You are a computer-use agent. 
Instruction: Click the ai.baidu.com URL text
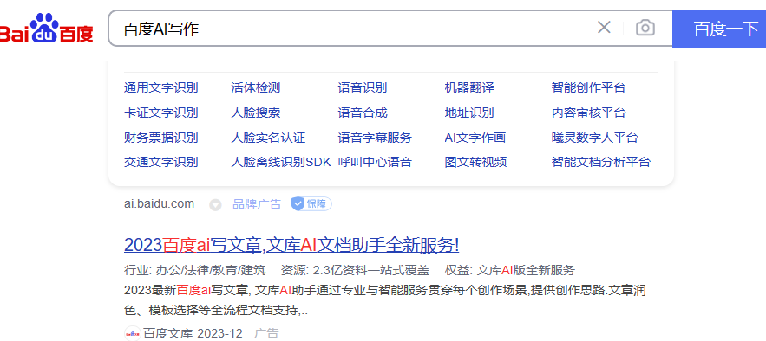coord(159,203)
